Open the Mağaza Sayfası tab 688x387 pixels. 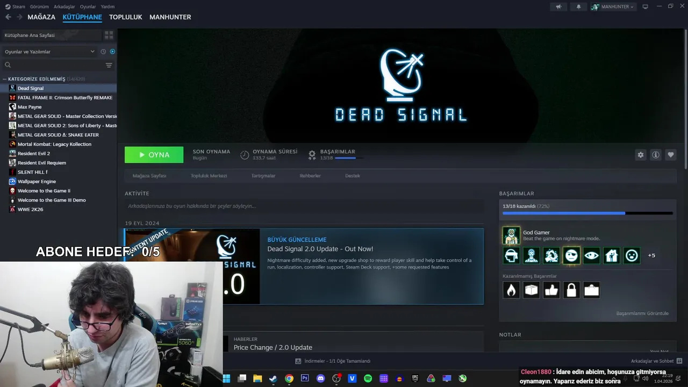[x=149, y=176]
